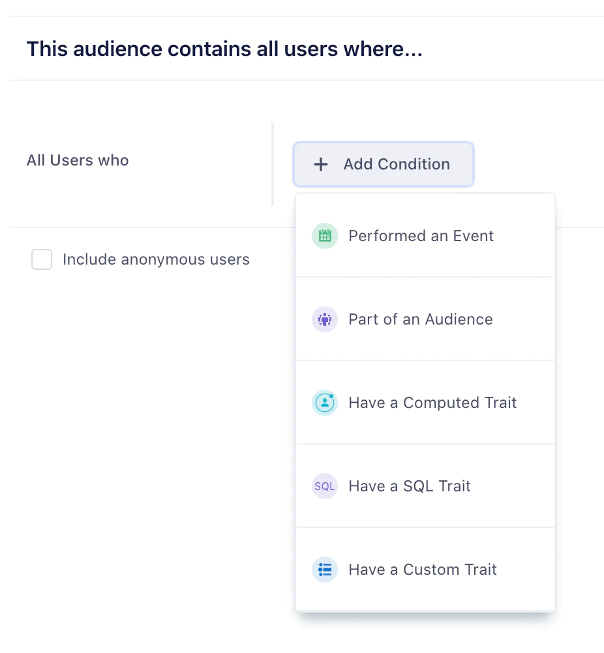Click the audience group icon next to Part of an Audience
Screen dimensions: 604x653
(x=324, y=319)
